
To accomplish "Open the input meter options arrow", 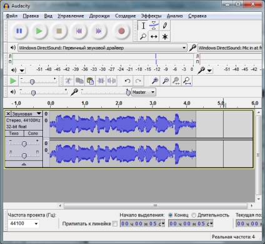I will point(209,70).
